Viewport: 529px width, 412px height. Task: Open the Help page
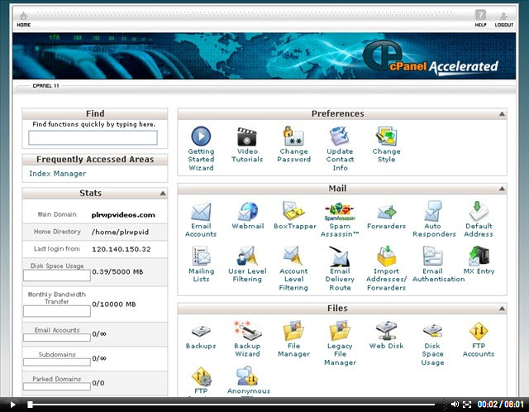pyautogui.click(x=480, y=18)
